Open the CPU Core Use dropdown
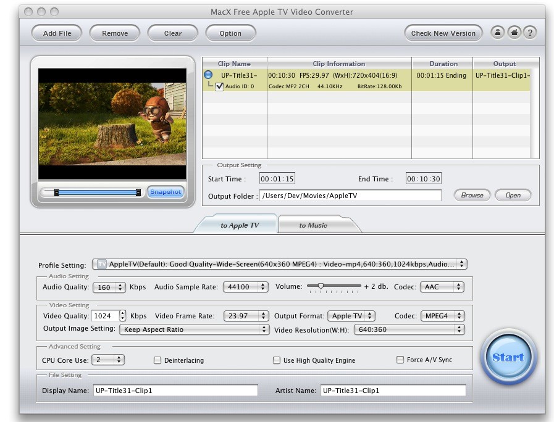This screenshot has height=422, width=554. [x=107, y=360]
